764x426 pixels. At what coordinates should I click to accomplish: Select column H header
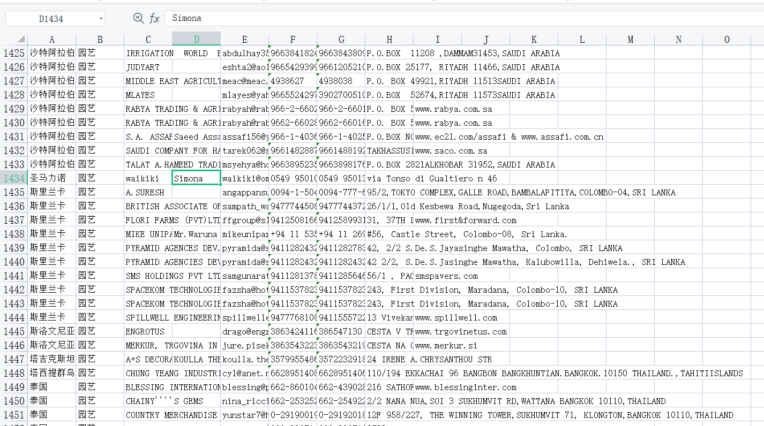point(390,39)
